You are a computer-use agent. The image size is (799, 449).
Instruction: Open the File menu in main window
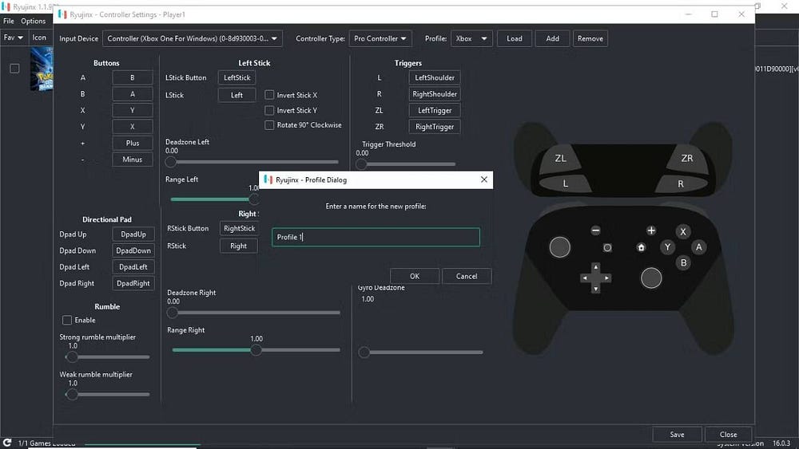pos(9,21)
